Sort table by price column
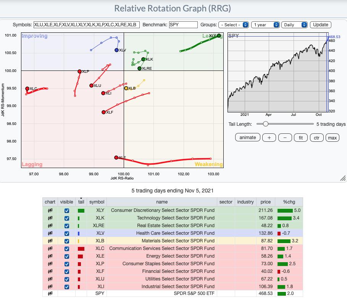 click(266, 202)
